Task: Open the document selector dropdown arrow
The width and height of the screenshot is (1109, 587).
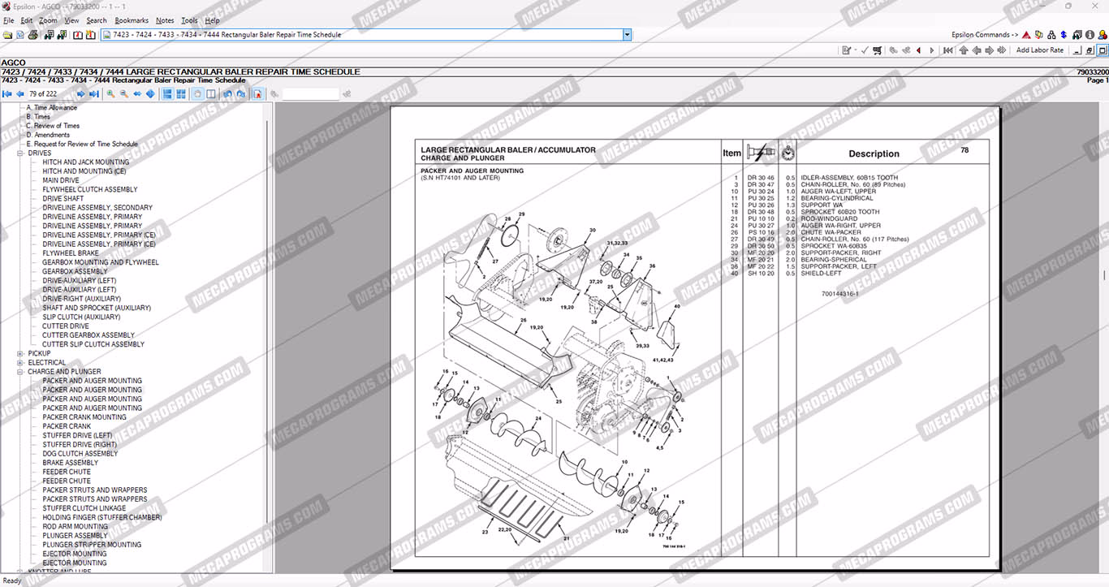Action: click(x=627, y=35)
